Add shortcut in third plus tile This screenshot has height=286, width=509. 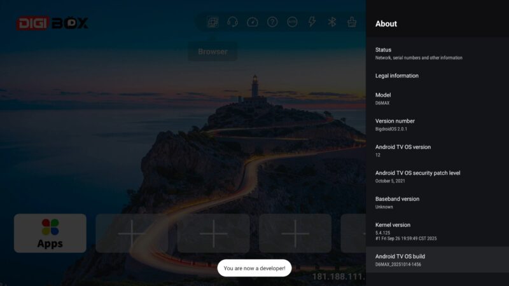coord(295,233)
